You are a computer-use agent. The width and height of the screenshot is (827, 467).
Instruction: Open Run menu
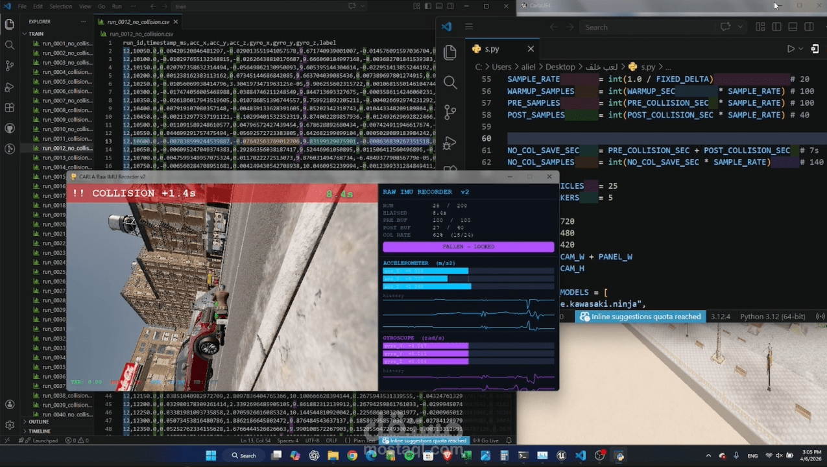tap(117, 6)
